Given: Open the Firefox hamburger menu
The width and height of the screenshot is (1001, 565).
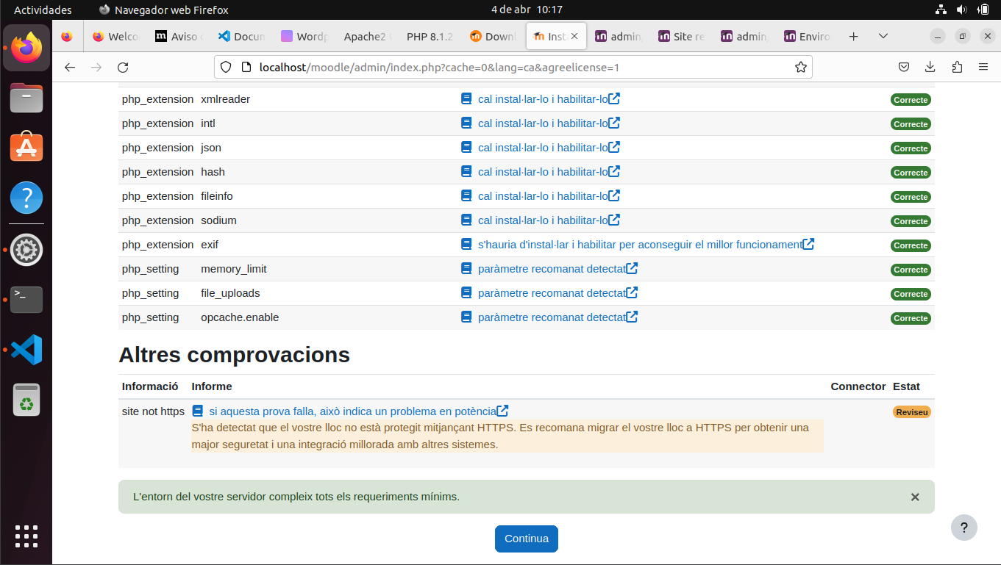Looking at the screenshot, I should [x=983, y=66].
